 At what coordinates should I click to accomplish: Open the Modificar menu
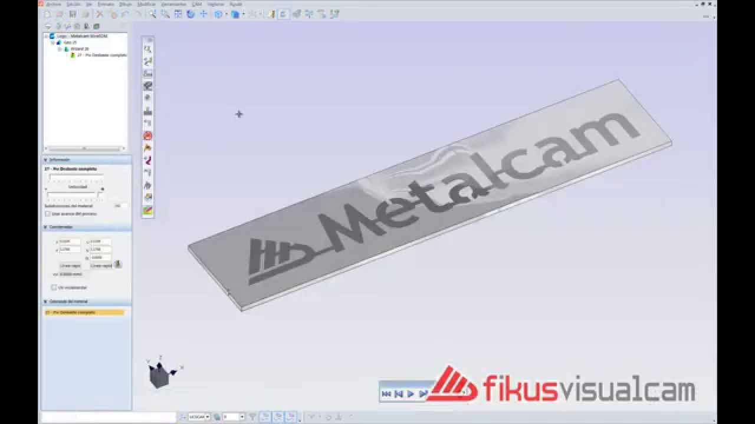[x=146, y=4]
